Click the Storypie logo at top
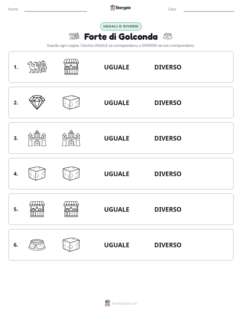The width and height of the screenshot is (242, 313). tap(121, 7)
